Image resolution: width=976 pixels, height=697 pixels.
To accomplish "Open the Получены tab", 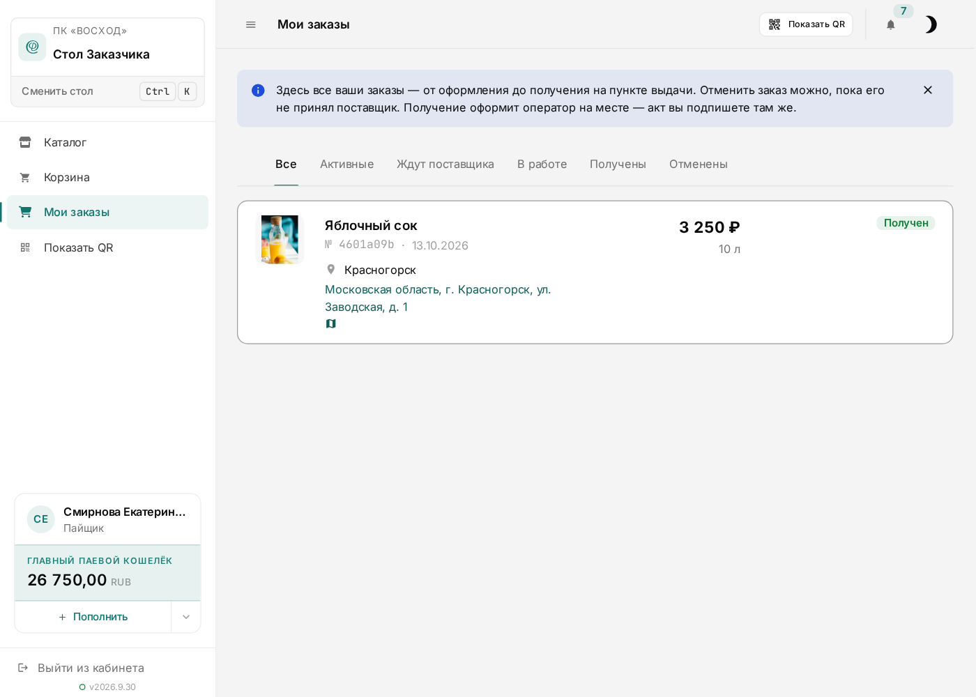I will (618, 164).
